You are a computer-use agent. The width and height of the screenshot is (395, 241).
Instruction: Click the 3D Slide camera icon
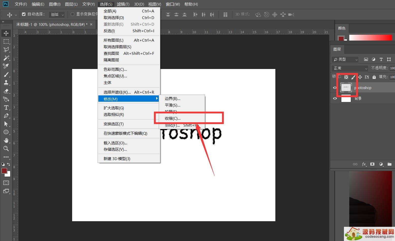point(283,15)
